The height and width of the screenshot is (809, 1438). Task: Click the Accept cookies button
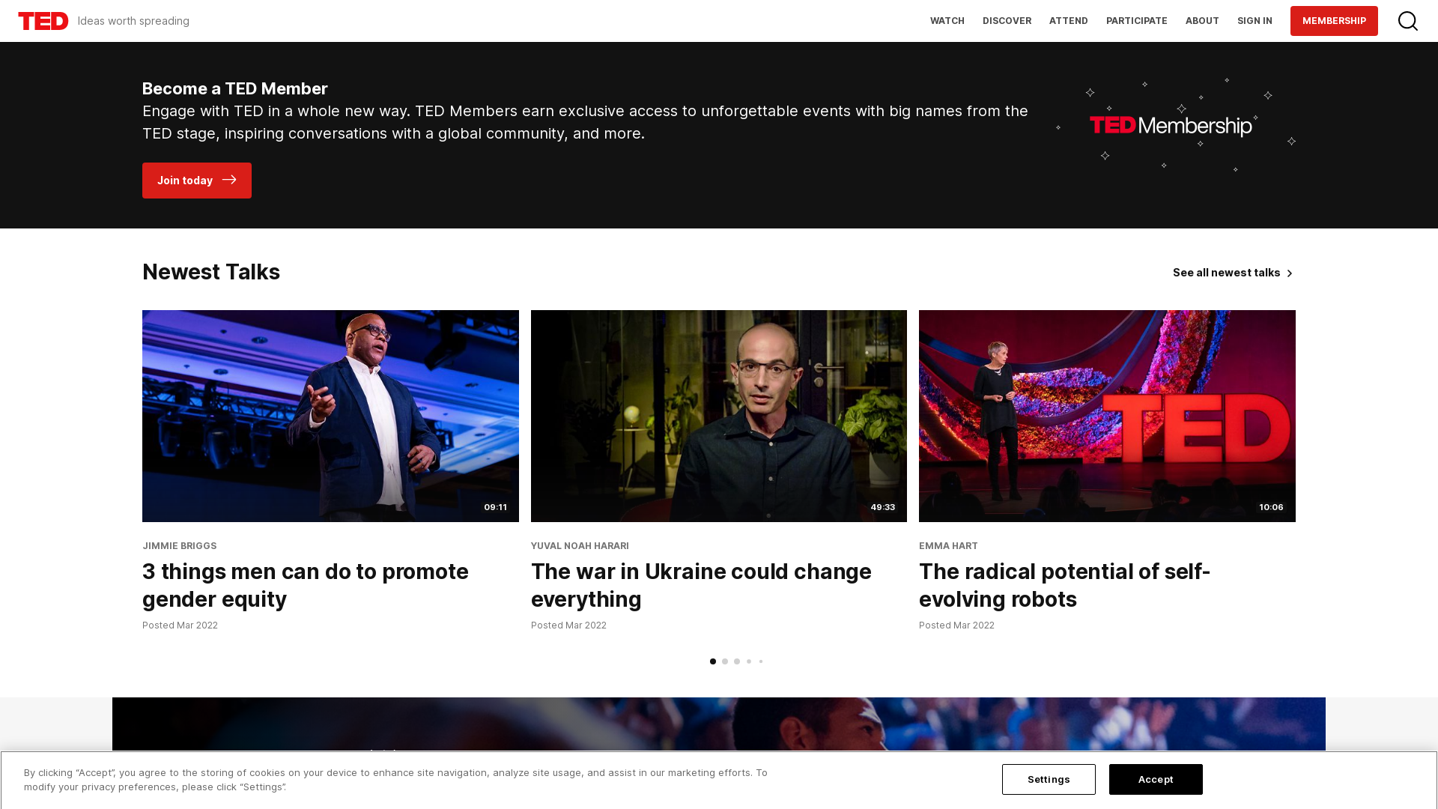click(1156, 779)
